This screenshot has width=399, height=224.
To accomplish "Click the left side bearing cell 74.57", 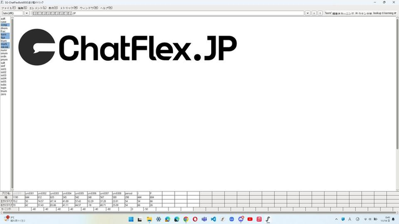I will tap(44, 201).
